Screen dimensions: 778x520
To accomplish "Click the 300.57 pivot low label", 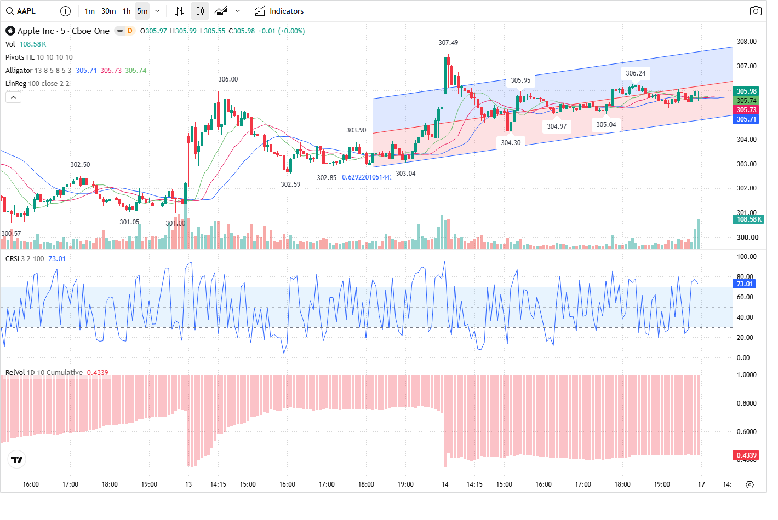I will click(x=11, y=234).
